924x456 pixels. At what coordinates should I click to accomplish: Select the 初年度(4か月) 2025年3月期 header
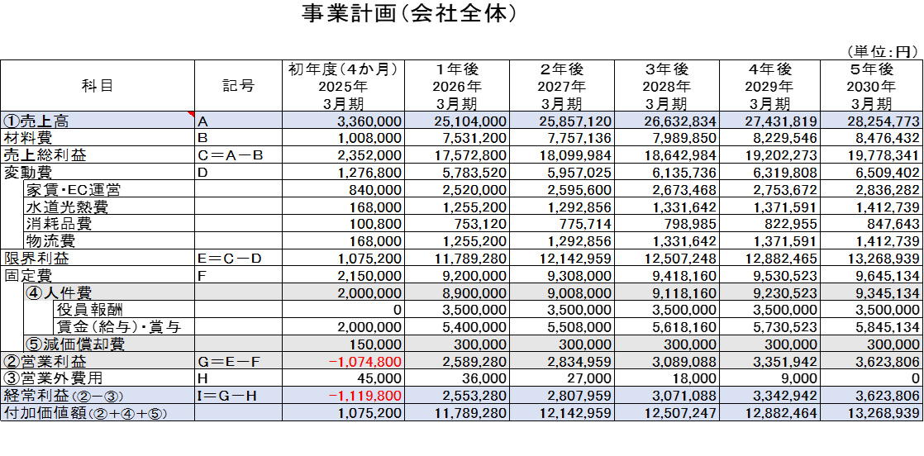[343, 86]
